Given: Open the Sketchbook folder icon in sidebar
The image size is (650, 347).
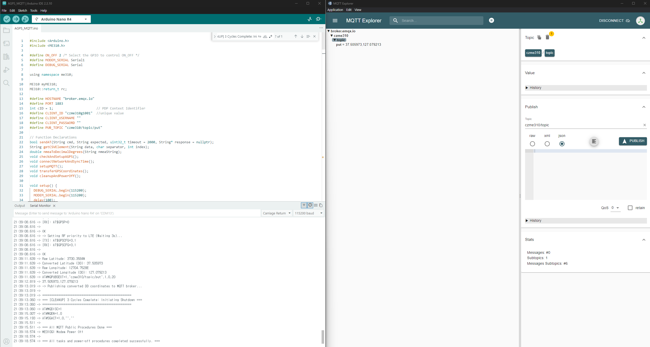Looking at the screenshot, I should (6, 30).
